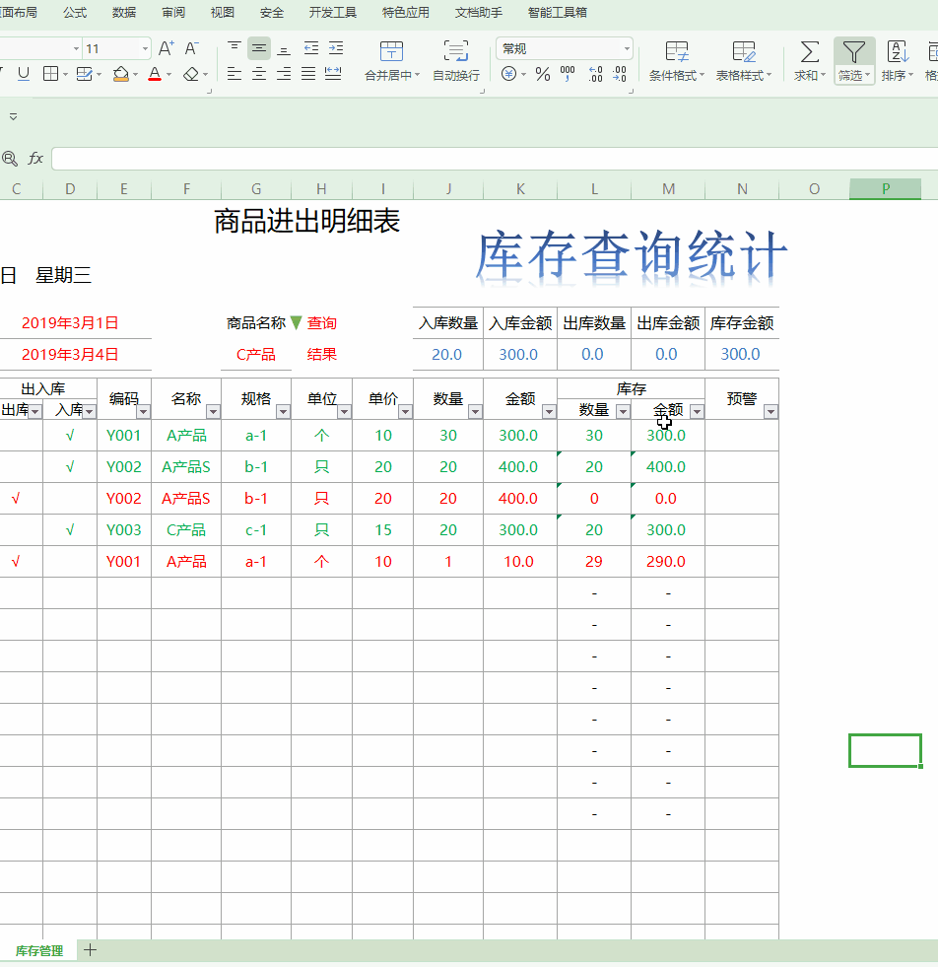Open 条件格式 conditional formatting
Screen dimensions: 938x967
(x=676, y=60)
